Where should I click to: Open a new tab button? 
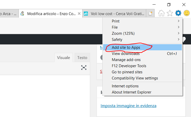(x=151, y=14)
